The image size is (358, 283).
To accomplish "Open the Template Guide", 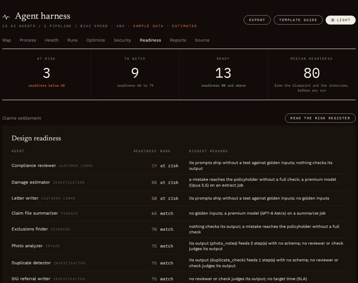I will click(x=298, y=20).
